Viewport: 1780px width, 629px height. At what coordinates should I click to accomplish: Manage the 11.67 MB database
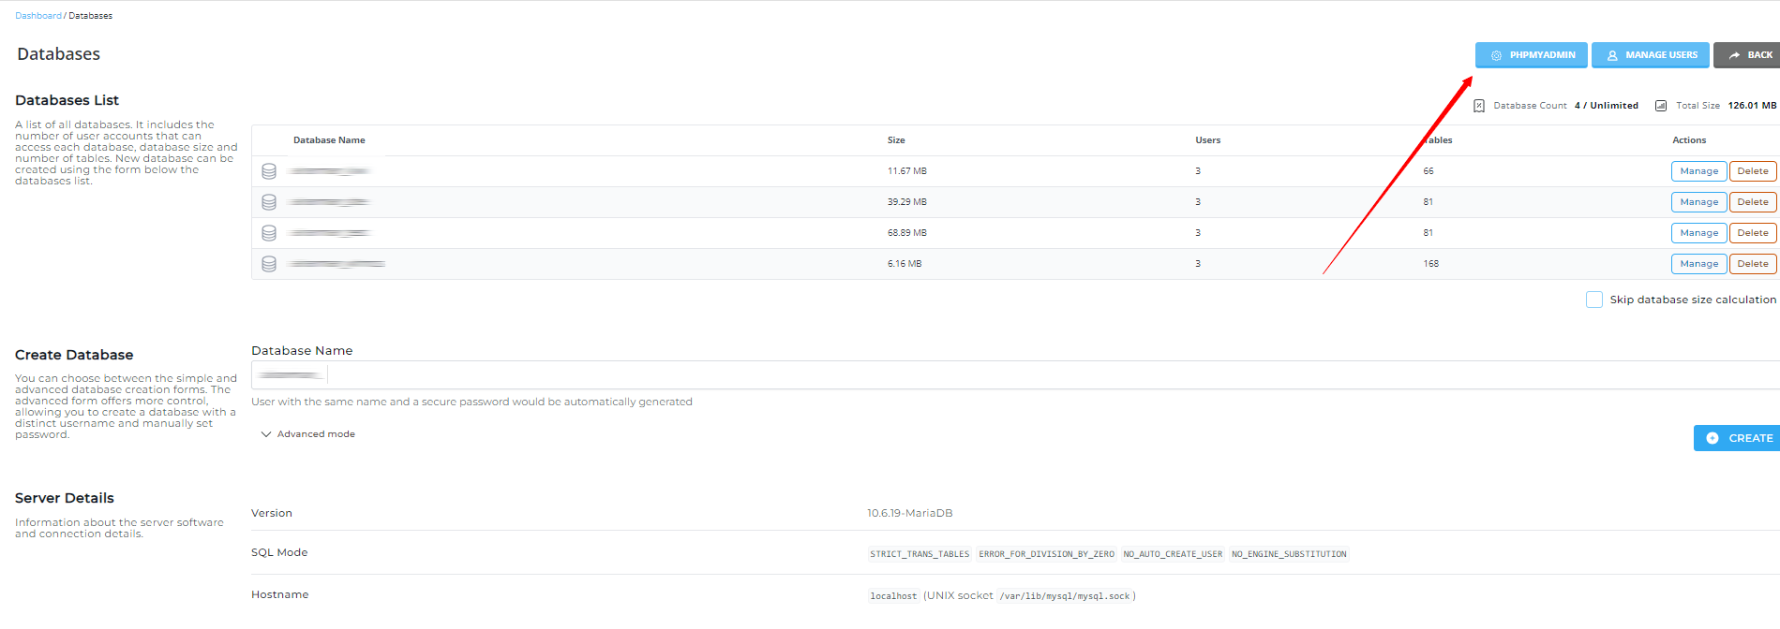coord(1698,171)
